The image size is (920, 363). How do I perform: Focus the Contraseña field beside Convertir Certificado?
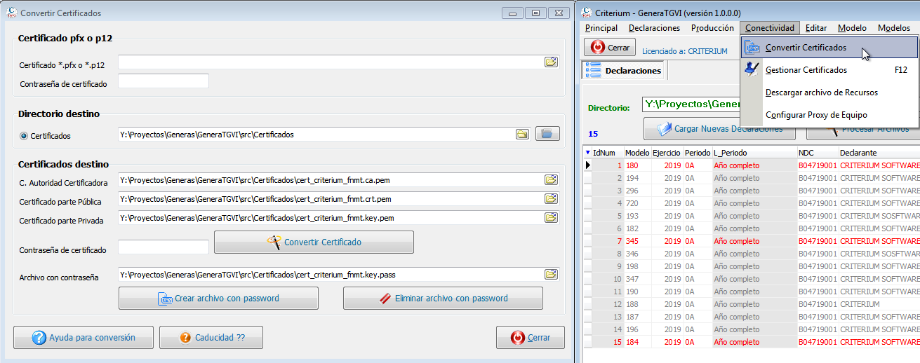164,247
